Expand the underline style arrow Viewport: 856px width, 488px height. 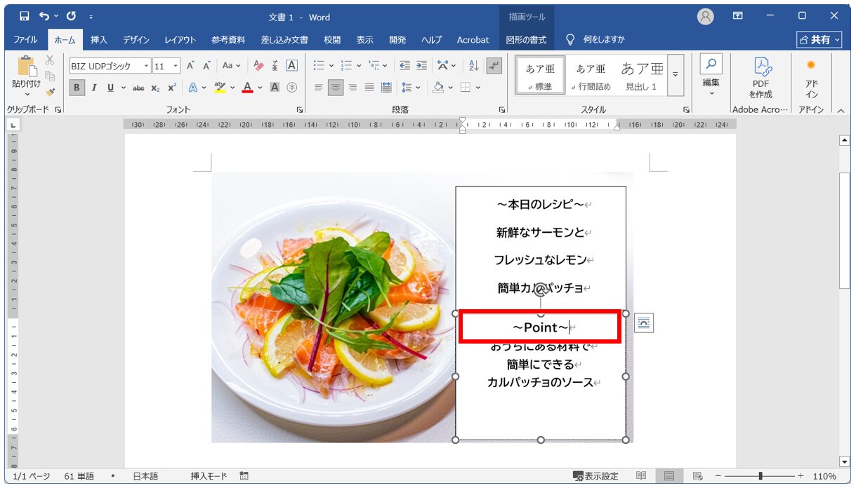point(124,88)
